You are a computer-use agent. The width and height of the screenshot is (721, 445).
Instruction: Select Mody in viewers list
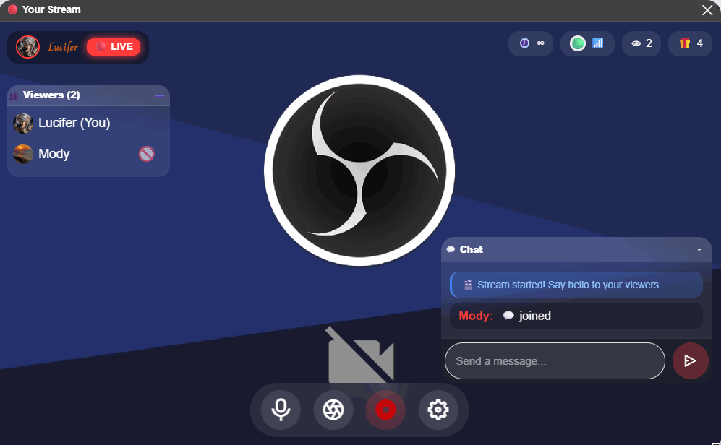[x=54, y=154]
